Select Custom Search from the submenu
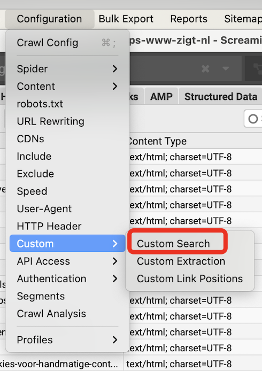The width and height of the screenshot is (262, 371). coord(173,243)
